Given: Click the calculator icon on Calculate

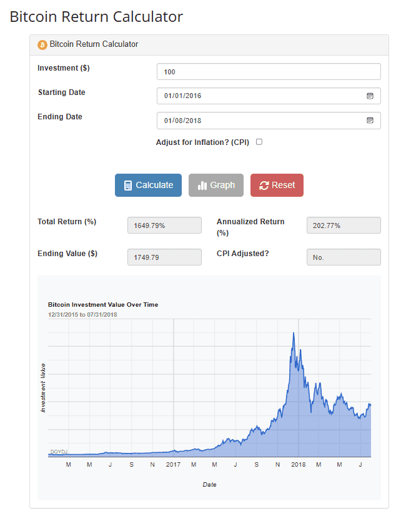Looking at the screenshot, I should click(x=128, y=186).
